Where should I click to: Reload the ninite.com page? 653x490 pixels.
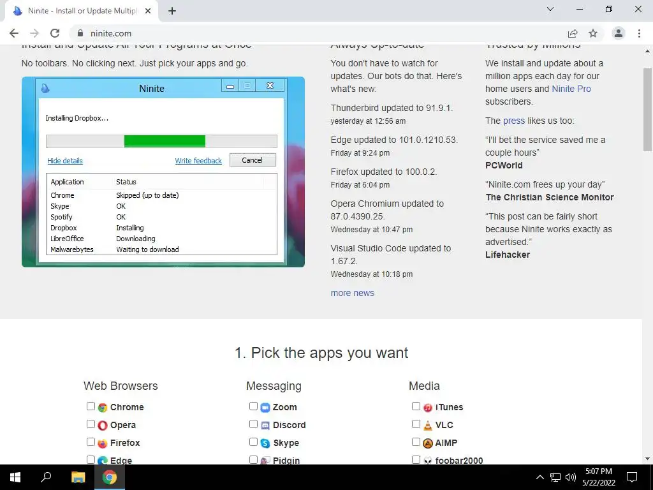[55, 33]
